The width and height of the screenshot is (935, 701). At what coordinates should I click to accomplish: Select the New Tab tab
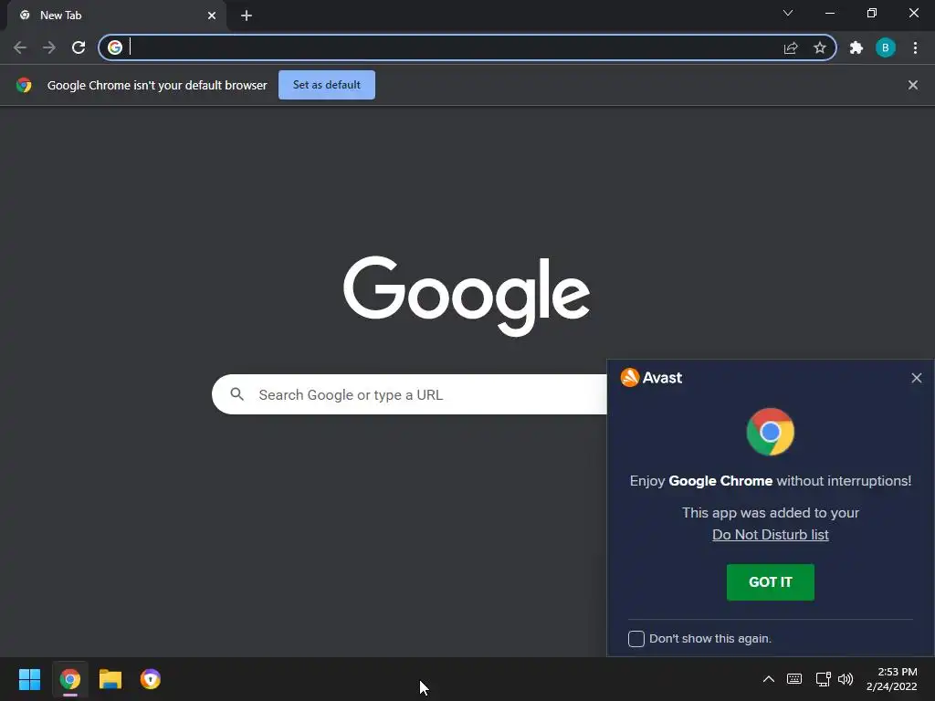(x=117, y=16)
